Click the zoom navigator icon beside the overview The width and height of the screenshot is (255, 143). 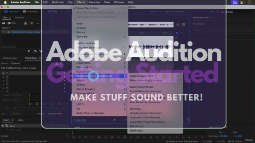(178, 25)
